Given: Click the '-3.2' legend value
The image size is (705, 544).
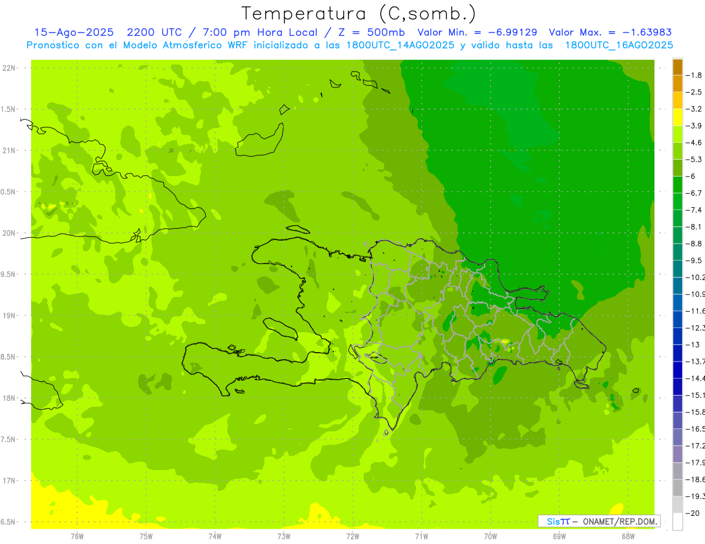Looking at the screenshot, I should [x=695, y=109].
